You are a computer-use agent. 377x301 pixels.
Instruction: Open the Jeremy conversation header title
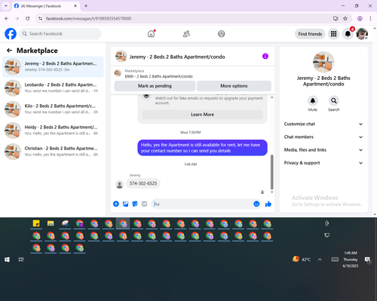tap(177, 57)
